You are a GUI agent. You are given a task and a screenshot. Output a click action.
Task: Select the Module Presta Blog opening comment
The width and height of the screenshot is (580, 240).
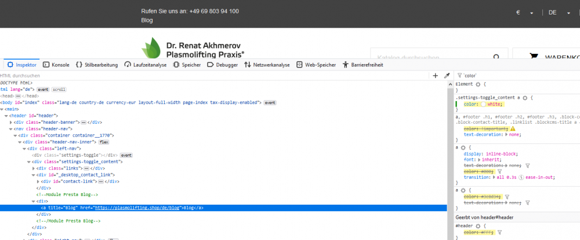pyautogui.click(x=67, y=194)
